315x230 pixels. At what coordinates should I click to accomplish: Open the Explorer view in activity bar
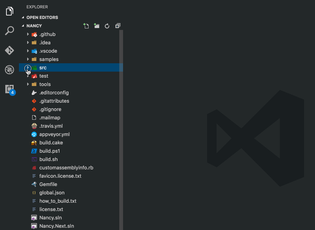[x=9, y=11]
